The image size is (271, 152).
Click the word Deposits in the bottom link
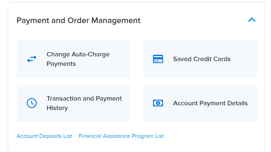point(50,136)
